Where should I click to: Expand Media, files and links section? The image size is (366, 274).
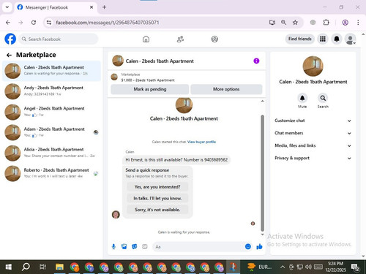pos(313,145)
